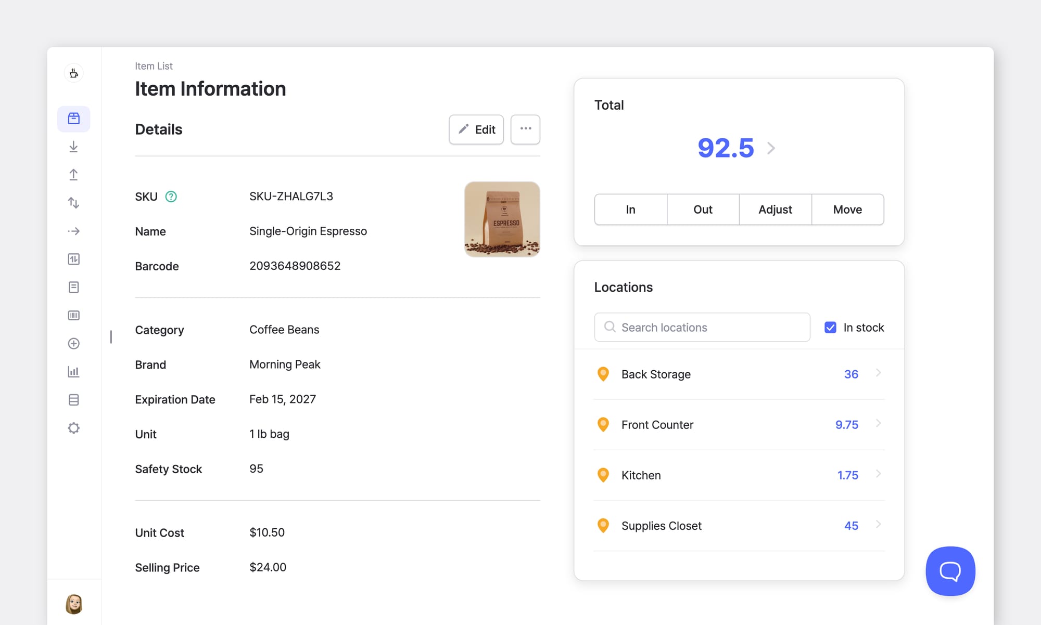Open the chat support bubble
The image size is (1041, 625).
(x=950, y=571)
